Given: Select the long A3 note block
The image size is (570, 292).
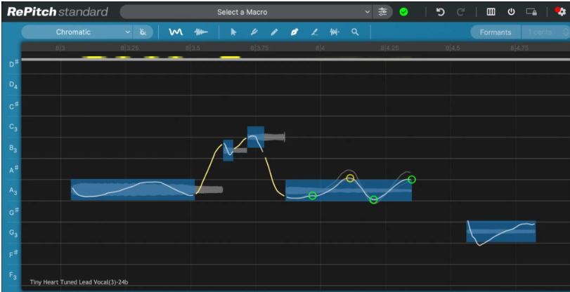Looking at the screenshot, I should point(132,190).
